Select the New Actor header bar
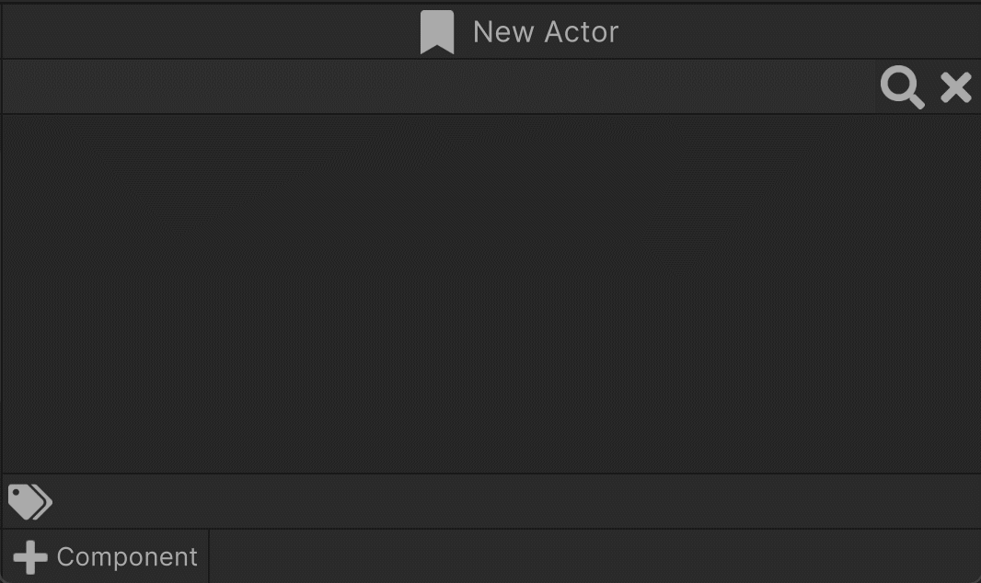 pos(490,32)
